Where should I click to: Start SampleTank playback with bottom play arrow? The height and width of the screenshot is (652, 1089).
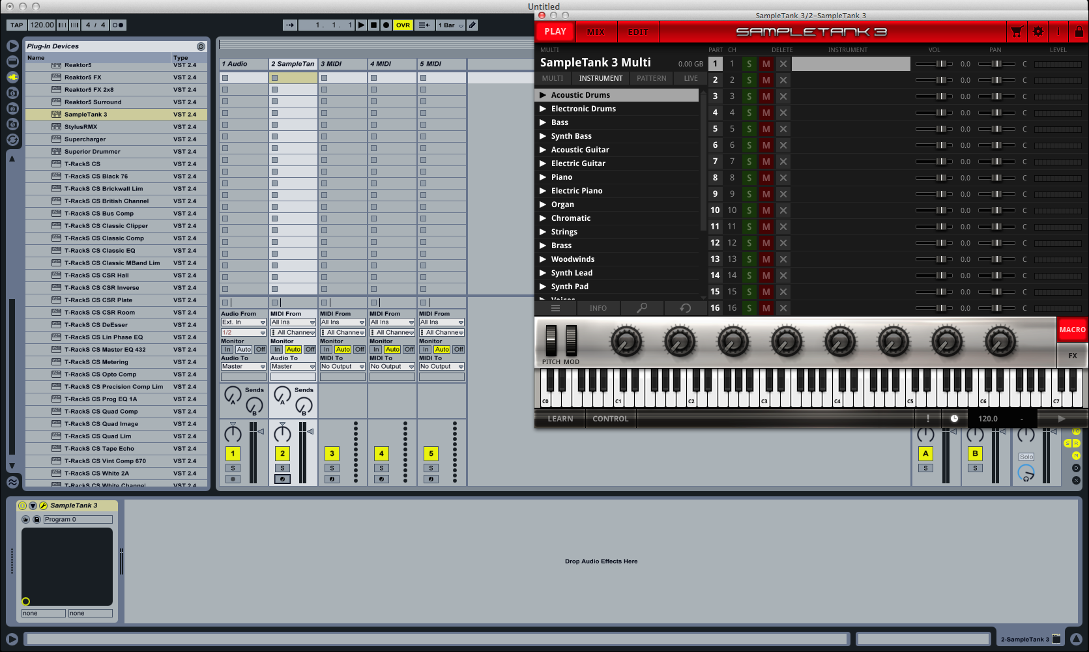coord(1062,419)
